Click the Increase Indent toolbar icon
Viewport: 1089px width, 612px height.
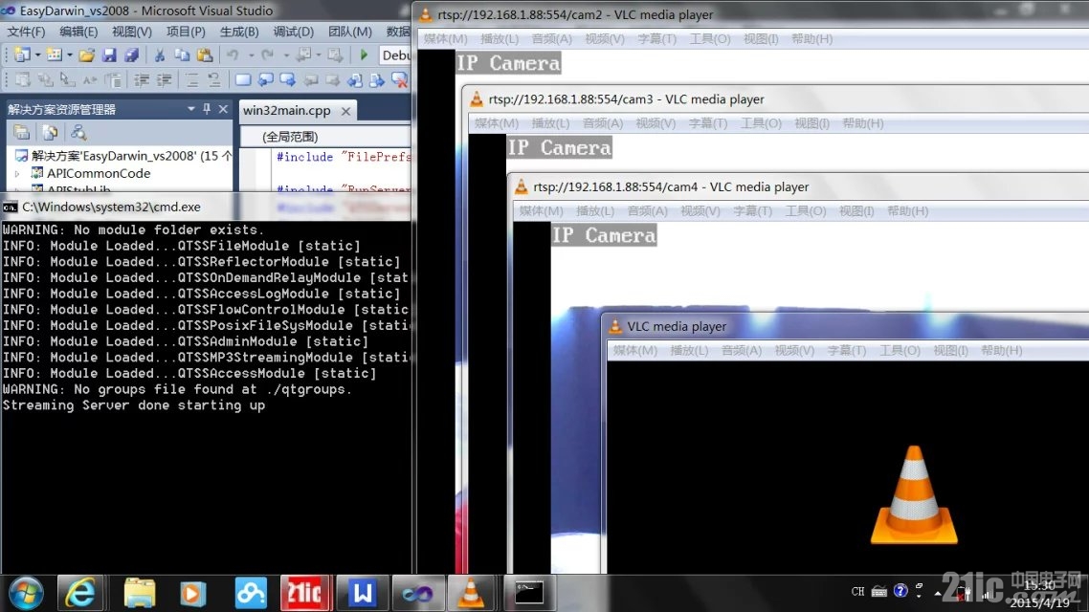tap(164, 80)
